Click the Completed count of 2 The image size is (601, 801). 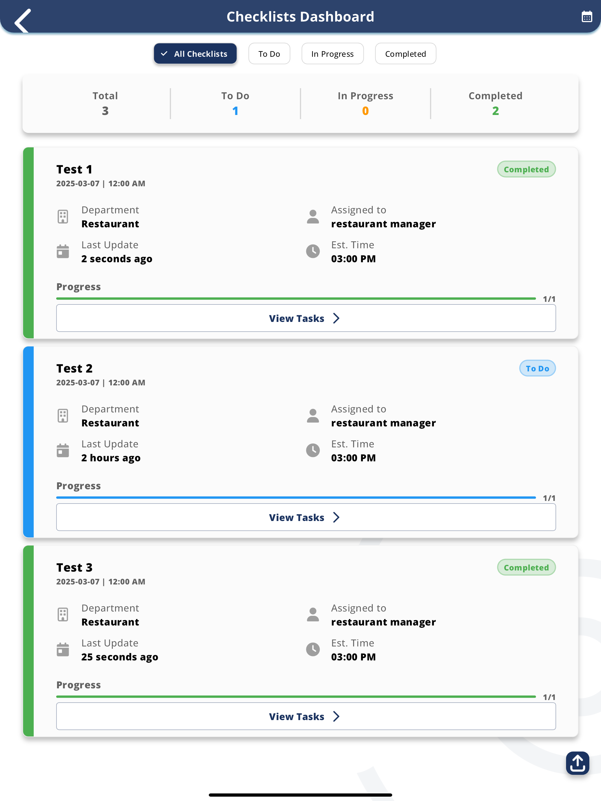(496, 111)
